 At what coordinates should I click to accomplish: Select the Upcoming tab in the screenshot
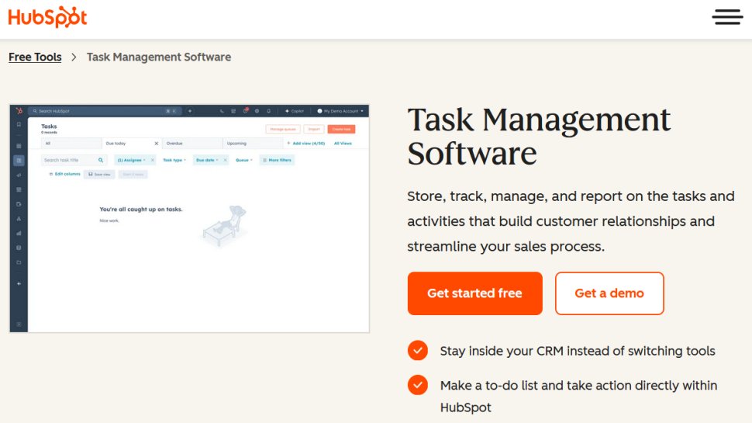pos(253,143)
